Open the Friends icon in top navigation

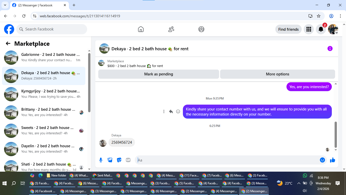171,29
